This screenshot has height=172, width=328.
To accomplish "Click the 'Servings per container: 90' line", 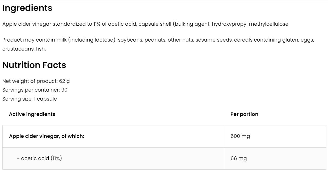I will (x=35, y=90).
